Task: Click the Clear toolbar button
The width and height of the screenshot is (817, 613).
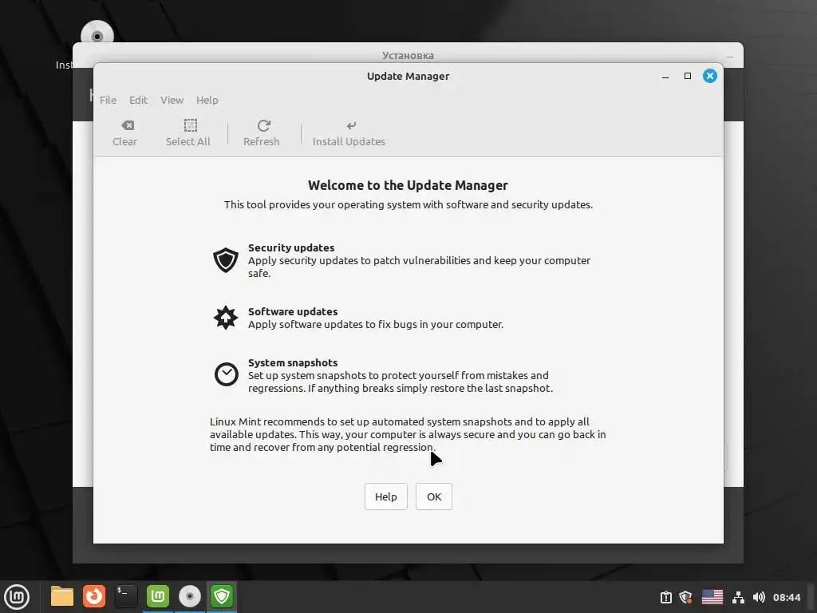Action: 125,133
